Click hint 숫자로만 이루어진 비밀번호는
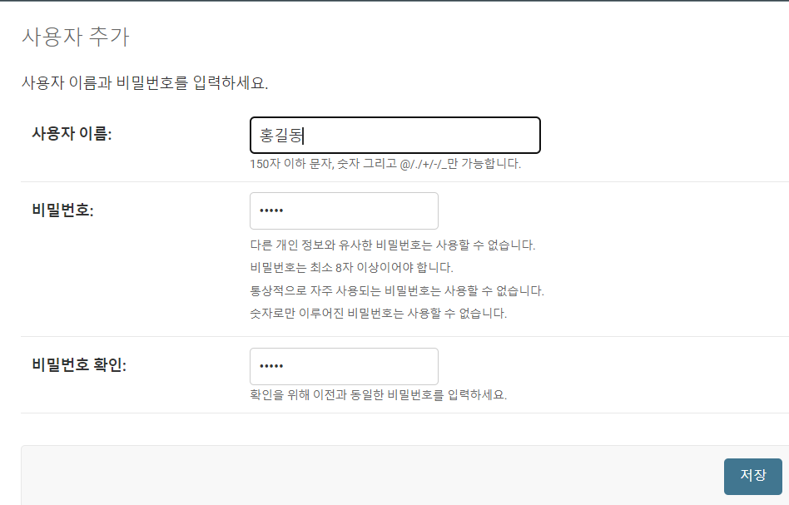Viewport: 789px width, 505px height. pyautogui.click(x=379, y=314)
